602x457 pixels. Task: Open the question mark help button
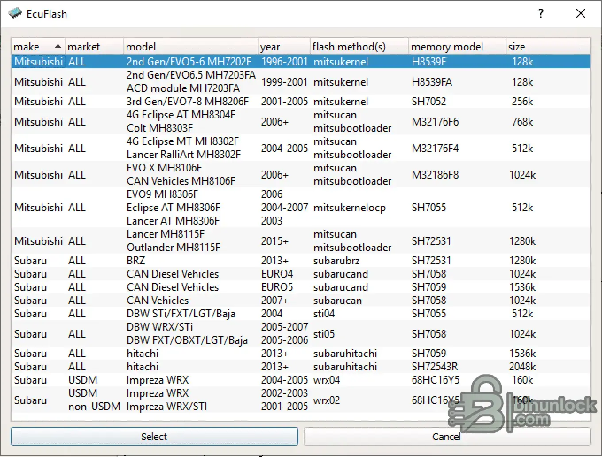541,13
